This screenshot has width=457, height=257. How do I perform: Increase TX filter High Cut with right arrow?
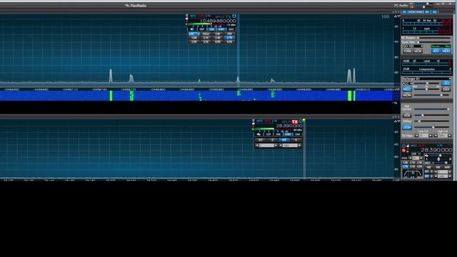coord(450,136)
